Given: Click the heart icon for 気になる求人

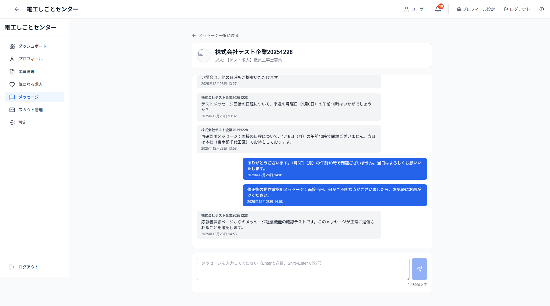Looking at the screenshot, I should click(12, 84).
